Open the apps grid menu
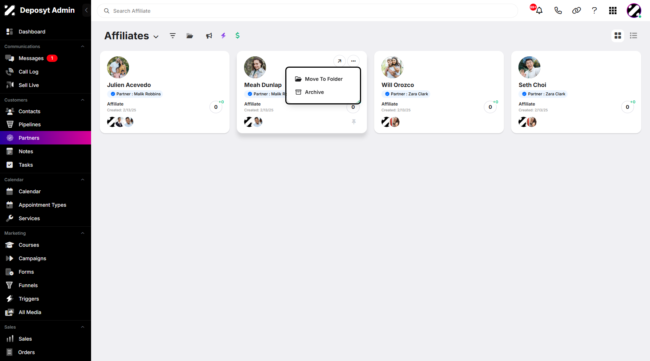This screenshot has height=361, width=650. pyautogui.click(x=613, y=11)
